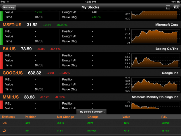Select the MMI:US ticker
181x136 pixels.
[11, 97]
